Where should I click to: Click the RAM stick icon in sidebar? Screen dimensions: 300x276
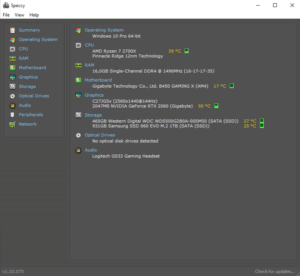tap(12, 59)
